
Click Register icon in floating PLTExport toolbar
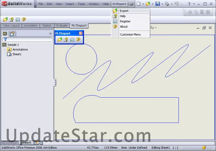click(72, 39)
